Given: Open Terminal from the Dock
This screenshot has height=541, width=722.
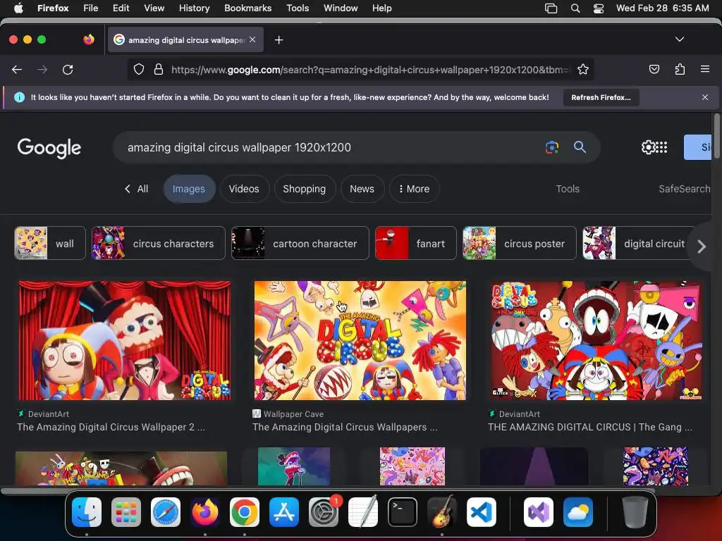Looking at the screenshot, I should (x=403, y=512).
